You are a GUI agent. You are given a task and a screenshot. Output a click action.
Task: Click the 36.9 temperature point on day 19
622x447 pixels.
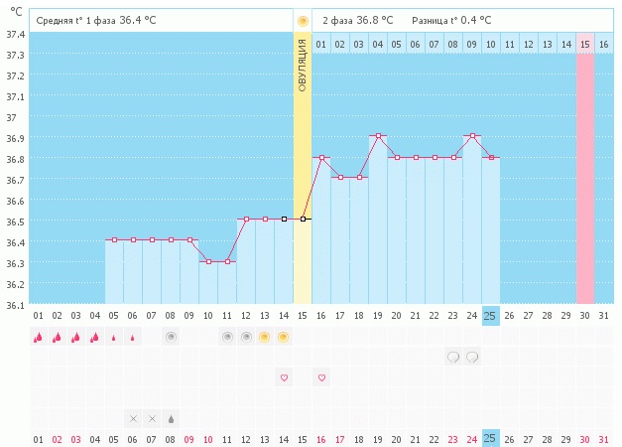(378, 135)
